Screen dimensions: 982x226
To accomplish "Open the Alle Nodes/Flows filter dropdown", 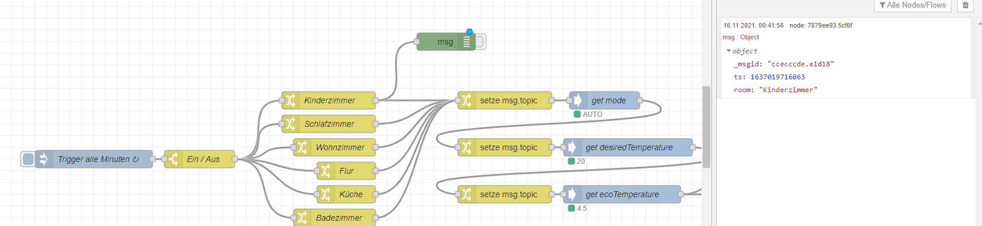I will point(913,5).
